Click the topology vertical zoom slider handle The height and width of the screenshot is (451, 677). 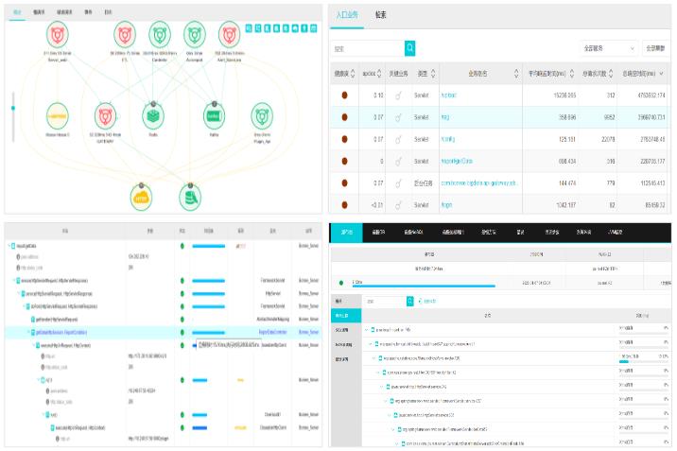point(12,108)
